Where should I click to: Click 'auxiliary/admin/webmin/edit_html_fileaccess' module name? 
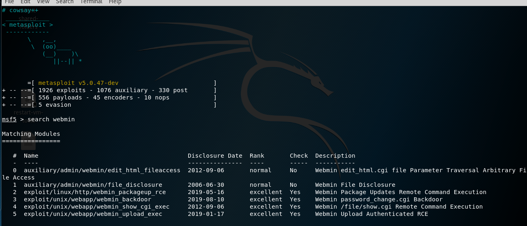point(102,171)
